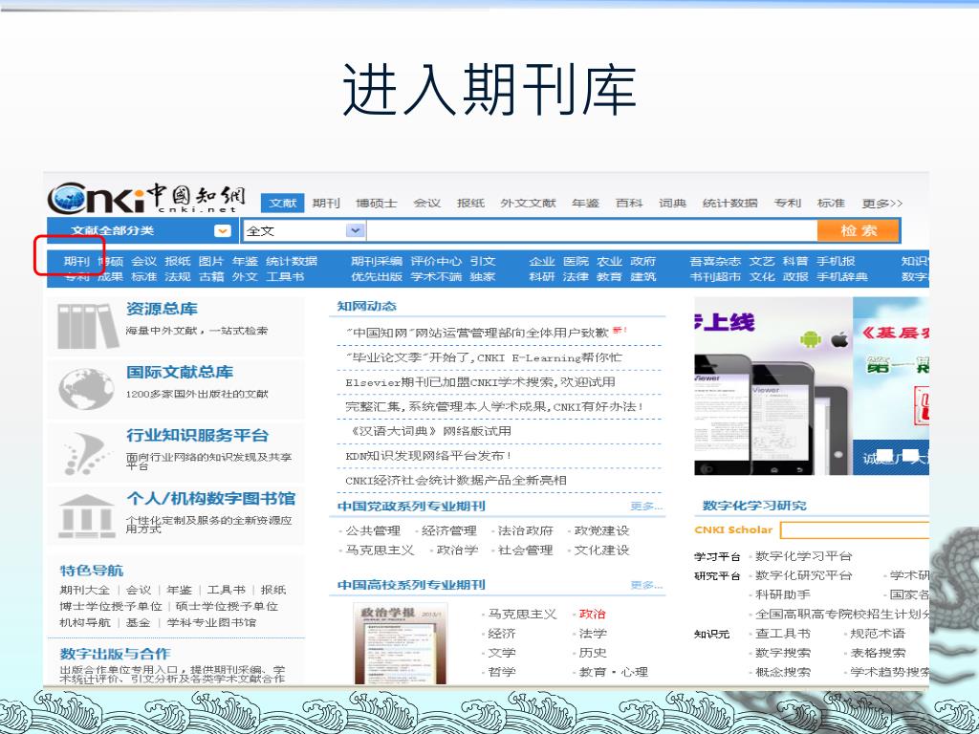979x734 pixels.
Task: Open the 公共管理 category link
Action: [374, 530]
